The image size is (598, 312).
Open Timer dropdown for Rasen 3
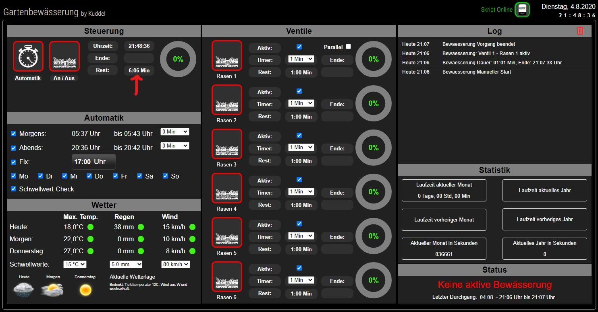(x=301, y=148)
